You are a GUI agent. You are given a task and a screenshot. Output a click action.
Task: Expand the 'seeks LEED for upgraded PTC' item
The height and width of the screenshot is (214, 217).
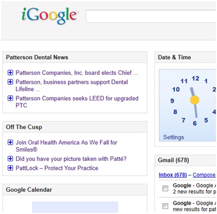[10, 98]
